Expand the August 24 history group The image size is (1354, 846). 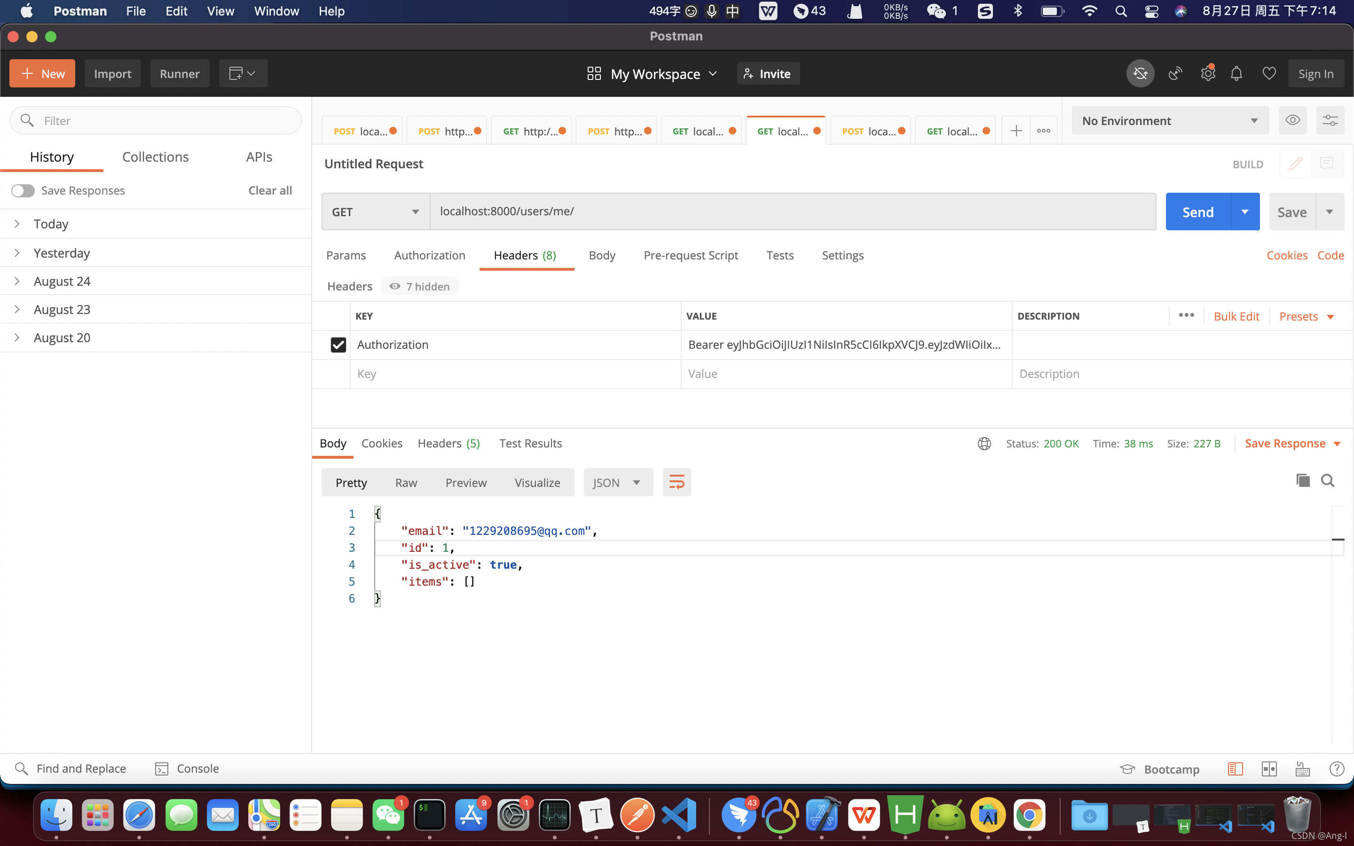pos(156,281)
